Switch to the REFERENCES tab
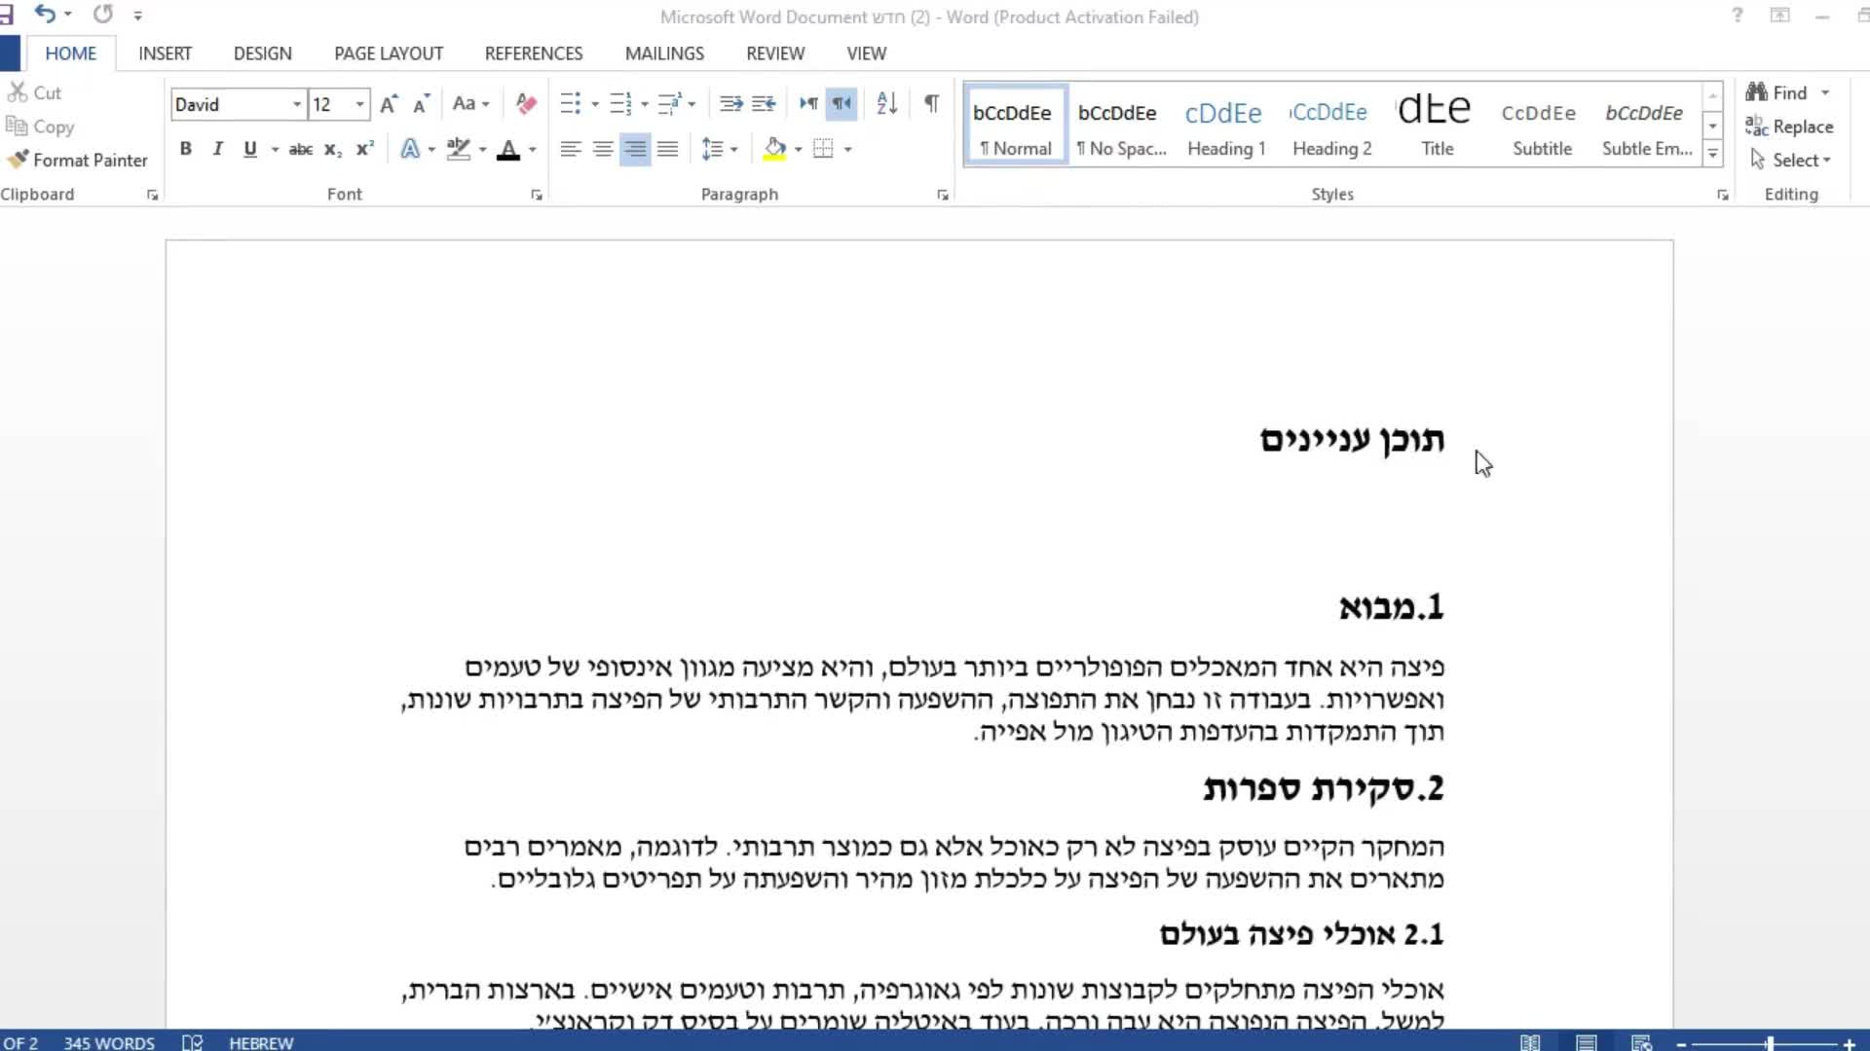 [x=534, y=54]
